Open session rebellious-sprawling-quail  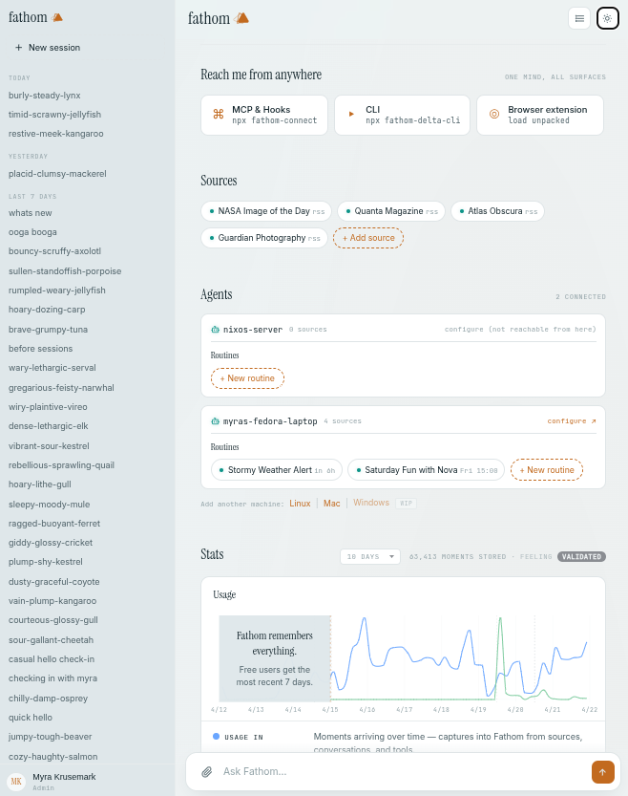tap(61, 465)
